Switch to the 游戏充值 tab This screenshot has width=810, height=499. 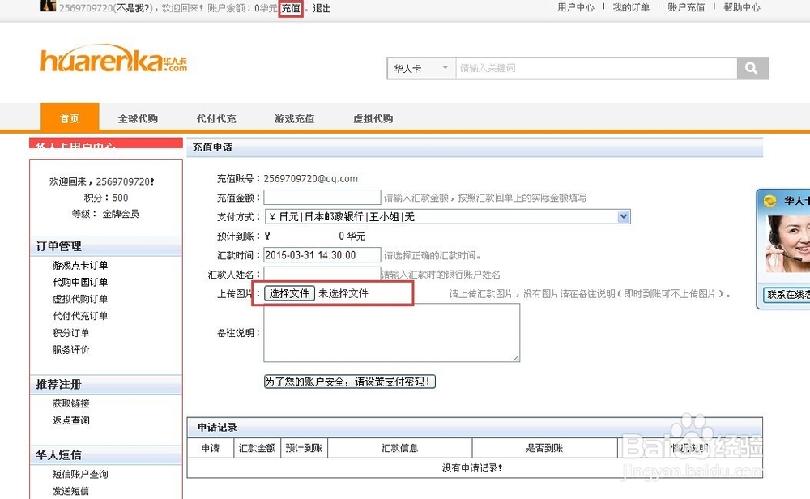294,117
